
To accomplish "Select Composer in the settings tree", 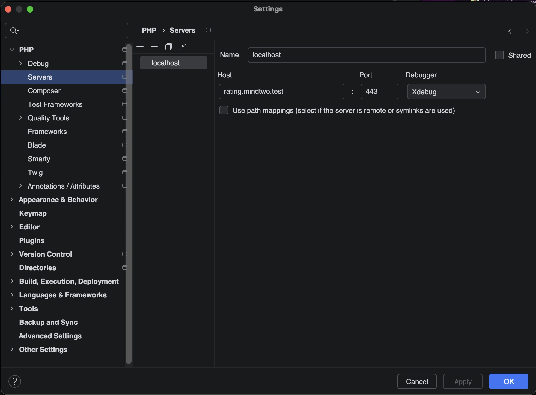I will (44, 91).
